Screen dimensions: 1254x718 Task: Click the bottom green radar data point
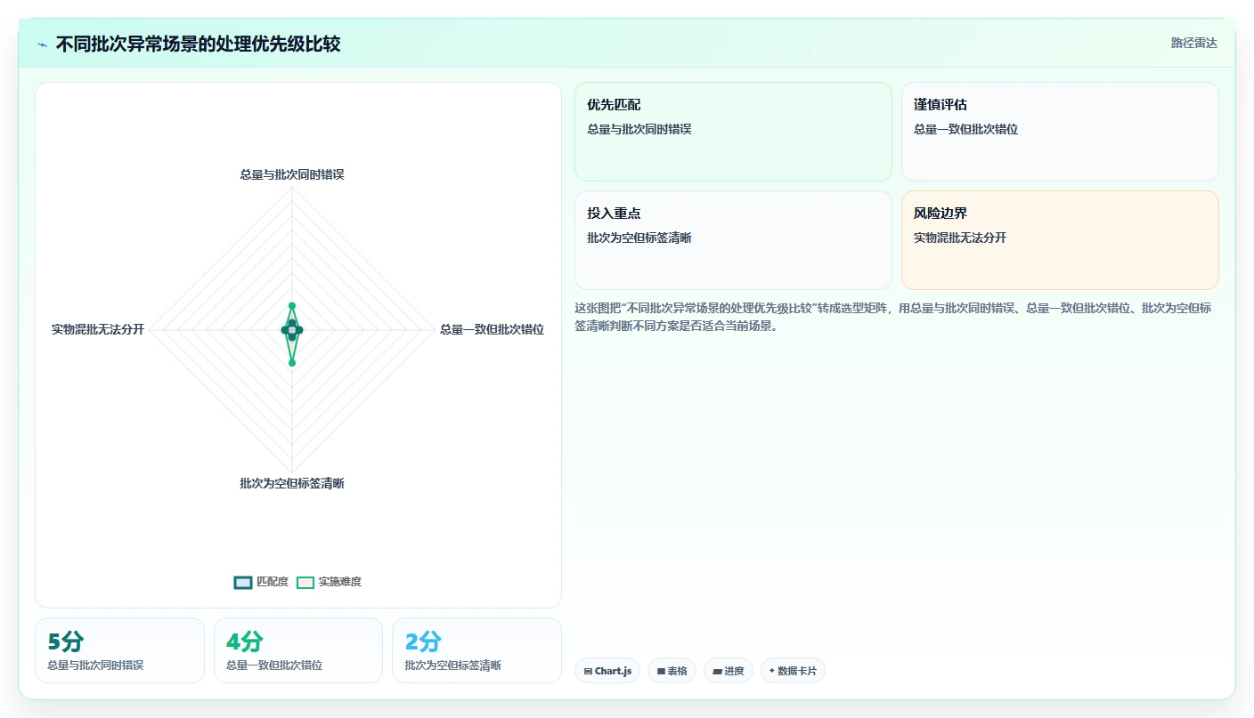(292, 362)
